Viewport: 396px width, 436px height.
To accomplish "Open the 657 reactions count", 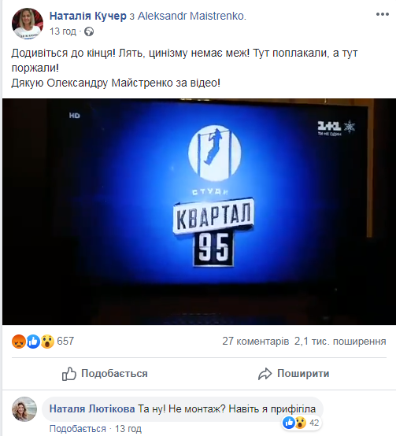I will pyautogui.click(x=65, y=342).
